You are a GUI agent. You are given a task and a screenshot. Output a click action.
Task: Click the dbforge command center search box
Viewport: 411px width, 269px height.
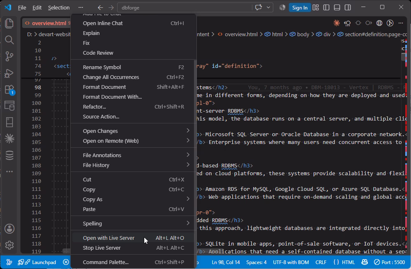[185, 8]
